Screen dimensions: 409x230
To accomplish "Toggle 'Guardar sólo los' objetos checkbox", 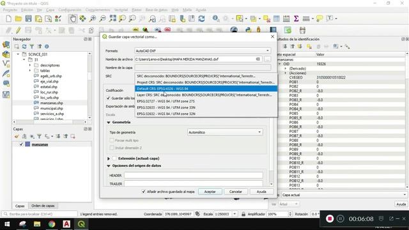I will tap(108, 98).
